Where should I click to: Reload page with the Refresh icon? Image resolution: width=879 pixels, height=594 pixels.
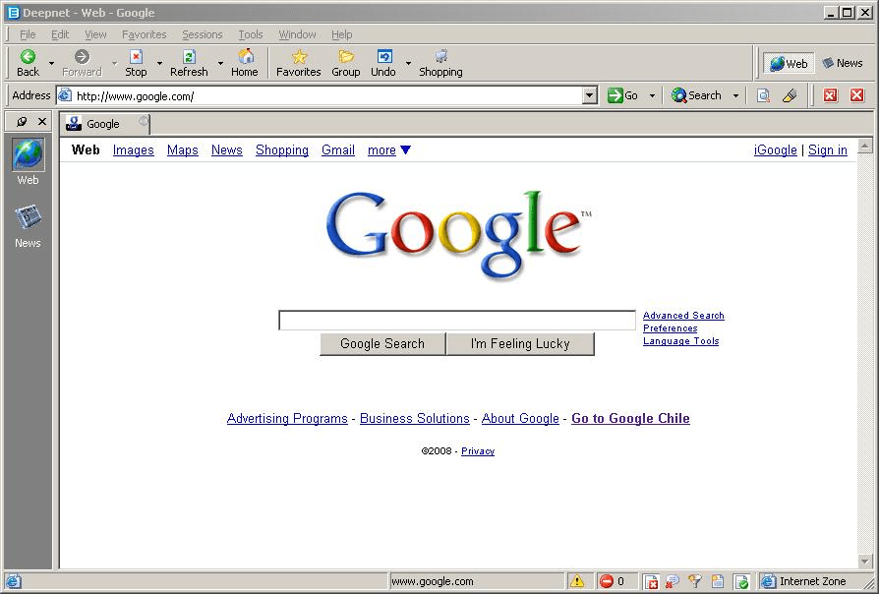point(189,57)
